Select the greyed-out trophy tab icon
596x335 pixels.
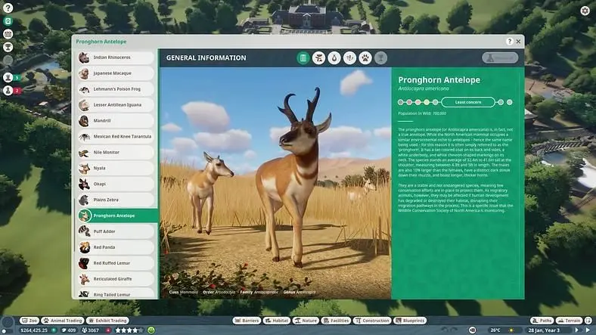pyautogui.click(x=380, y=58)
